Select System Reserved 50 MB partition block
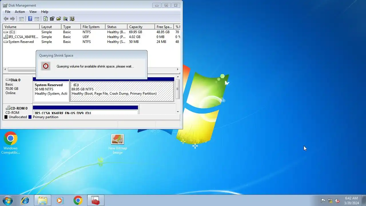Viewport: 366px width, 206px height. coord(51,92)
